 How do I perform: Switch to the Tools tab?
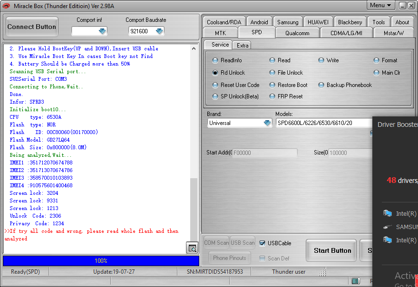coord(379,22)
